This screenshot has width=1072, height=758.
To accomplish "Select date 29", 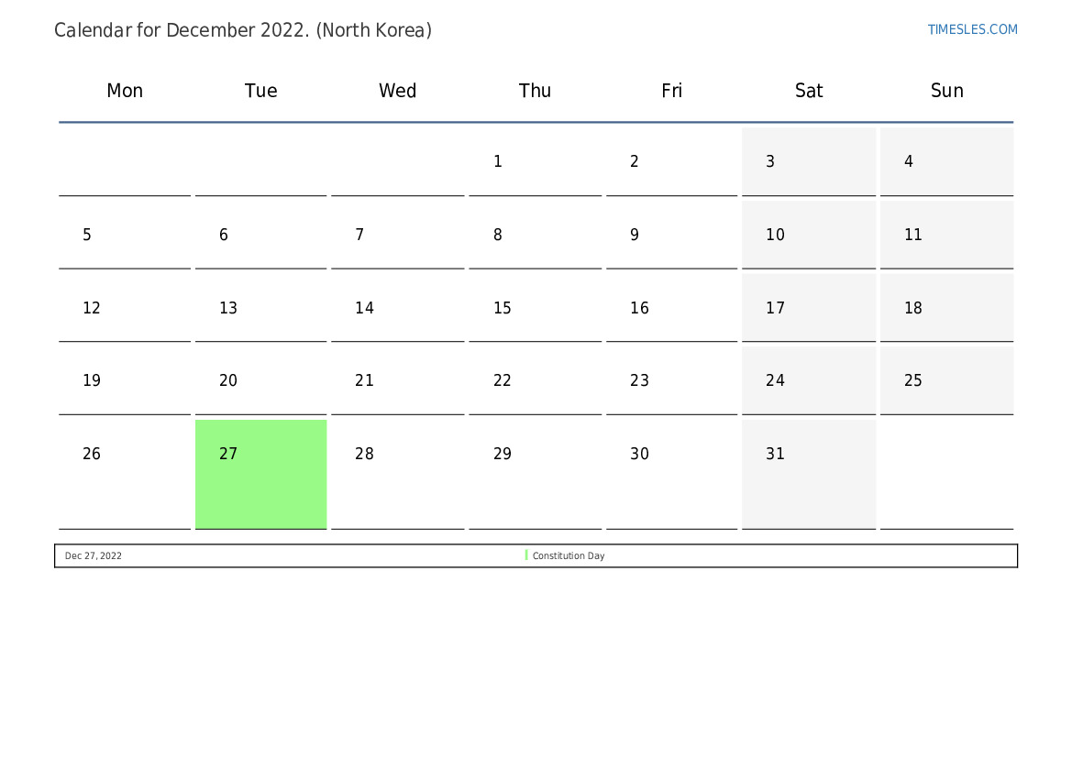I will 536,475.
